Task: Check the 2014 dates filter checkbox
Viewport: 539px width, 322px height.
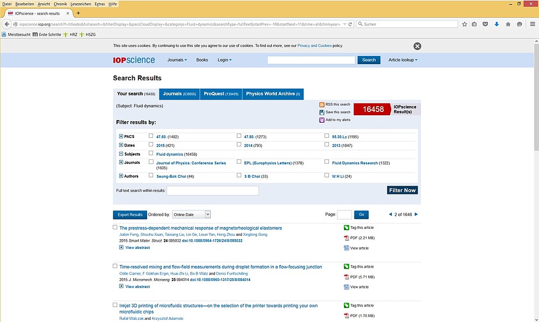Action: click(x=239, y=145)
